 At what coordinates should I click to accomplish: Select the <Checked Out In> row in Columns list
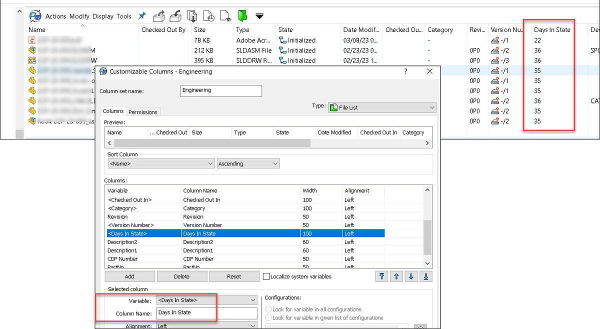click(x=244, y=200)
